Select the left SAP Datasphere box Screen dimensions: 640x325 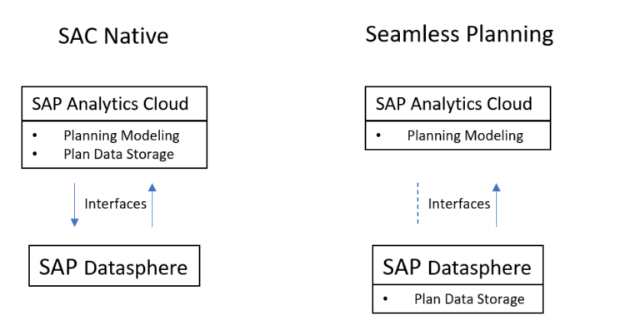[x=114, y=265]
